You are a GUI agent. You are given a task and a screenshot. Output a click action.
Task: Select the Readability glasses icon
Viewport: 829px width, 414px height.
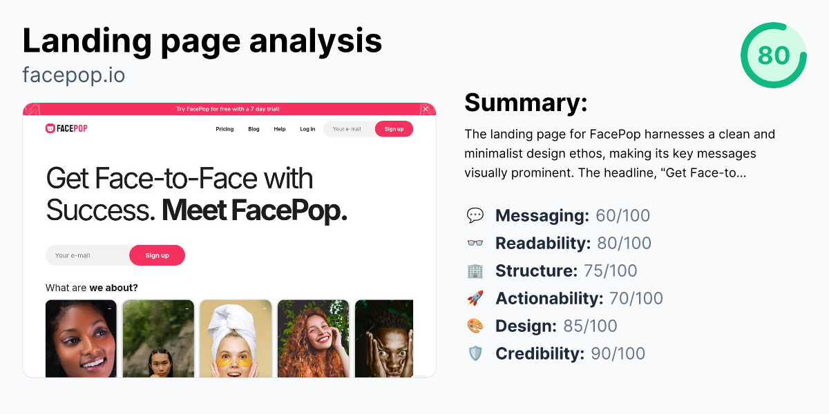476,243
